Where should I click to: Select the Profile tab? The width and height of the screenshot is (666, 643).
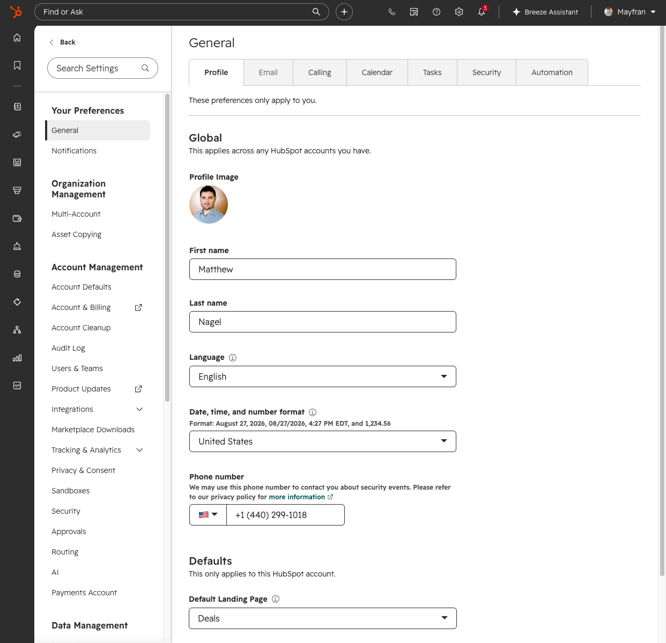coord(216,72)
